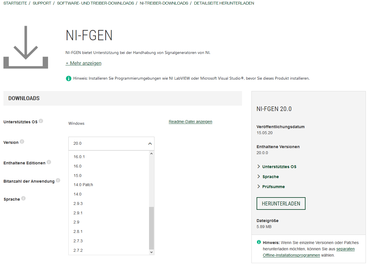This screenshot has height=266, width=369.
Task: Open the Readme-Datei anzeigen link
Action: (191, 122)
